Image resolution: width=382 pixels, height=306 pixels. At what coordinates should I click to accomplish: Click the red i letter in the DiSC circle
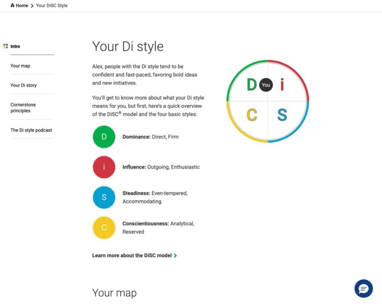click(x=282, y=84)
